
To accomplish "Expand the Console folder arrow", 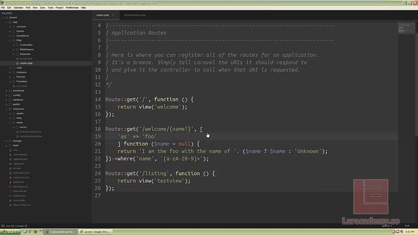I will 10,27.
